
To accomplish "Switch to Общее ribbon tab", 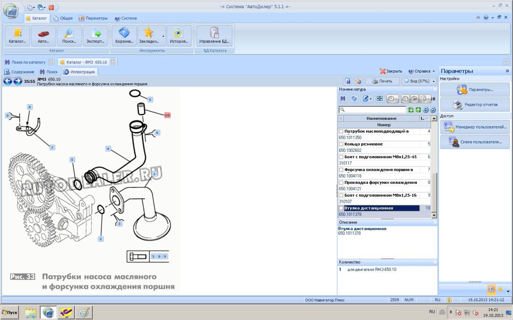I will tap(63, 18).
